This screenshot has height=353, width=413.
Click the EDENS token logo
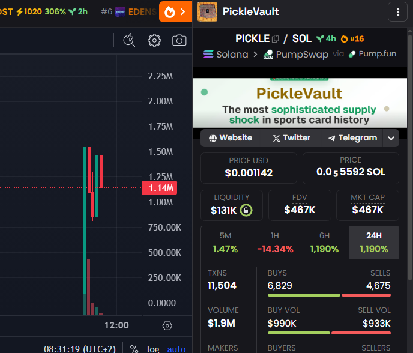(x=121, y=12)
